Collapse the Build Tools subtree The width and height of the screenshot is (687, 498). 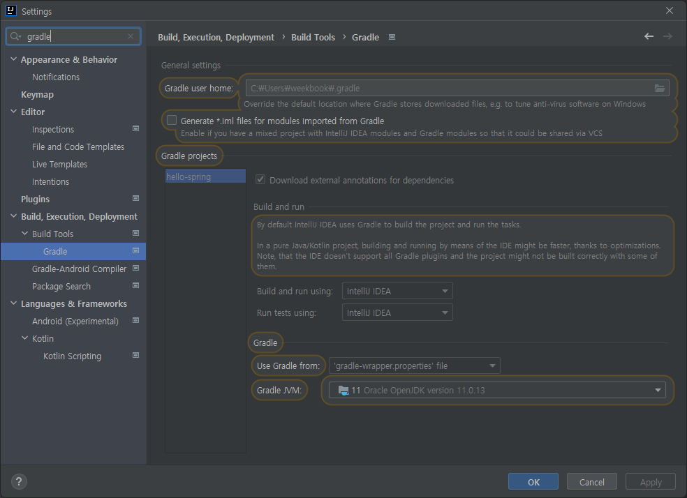(24, 234)
